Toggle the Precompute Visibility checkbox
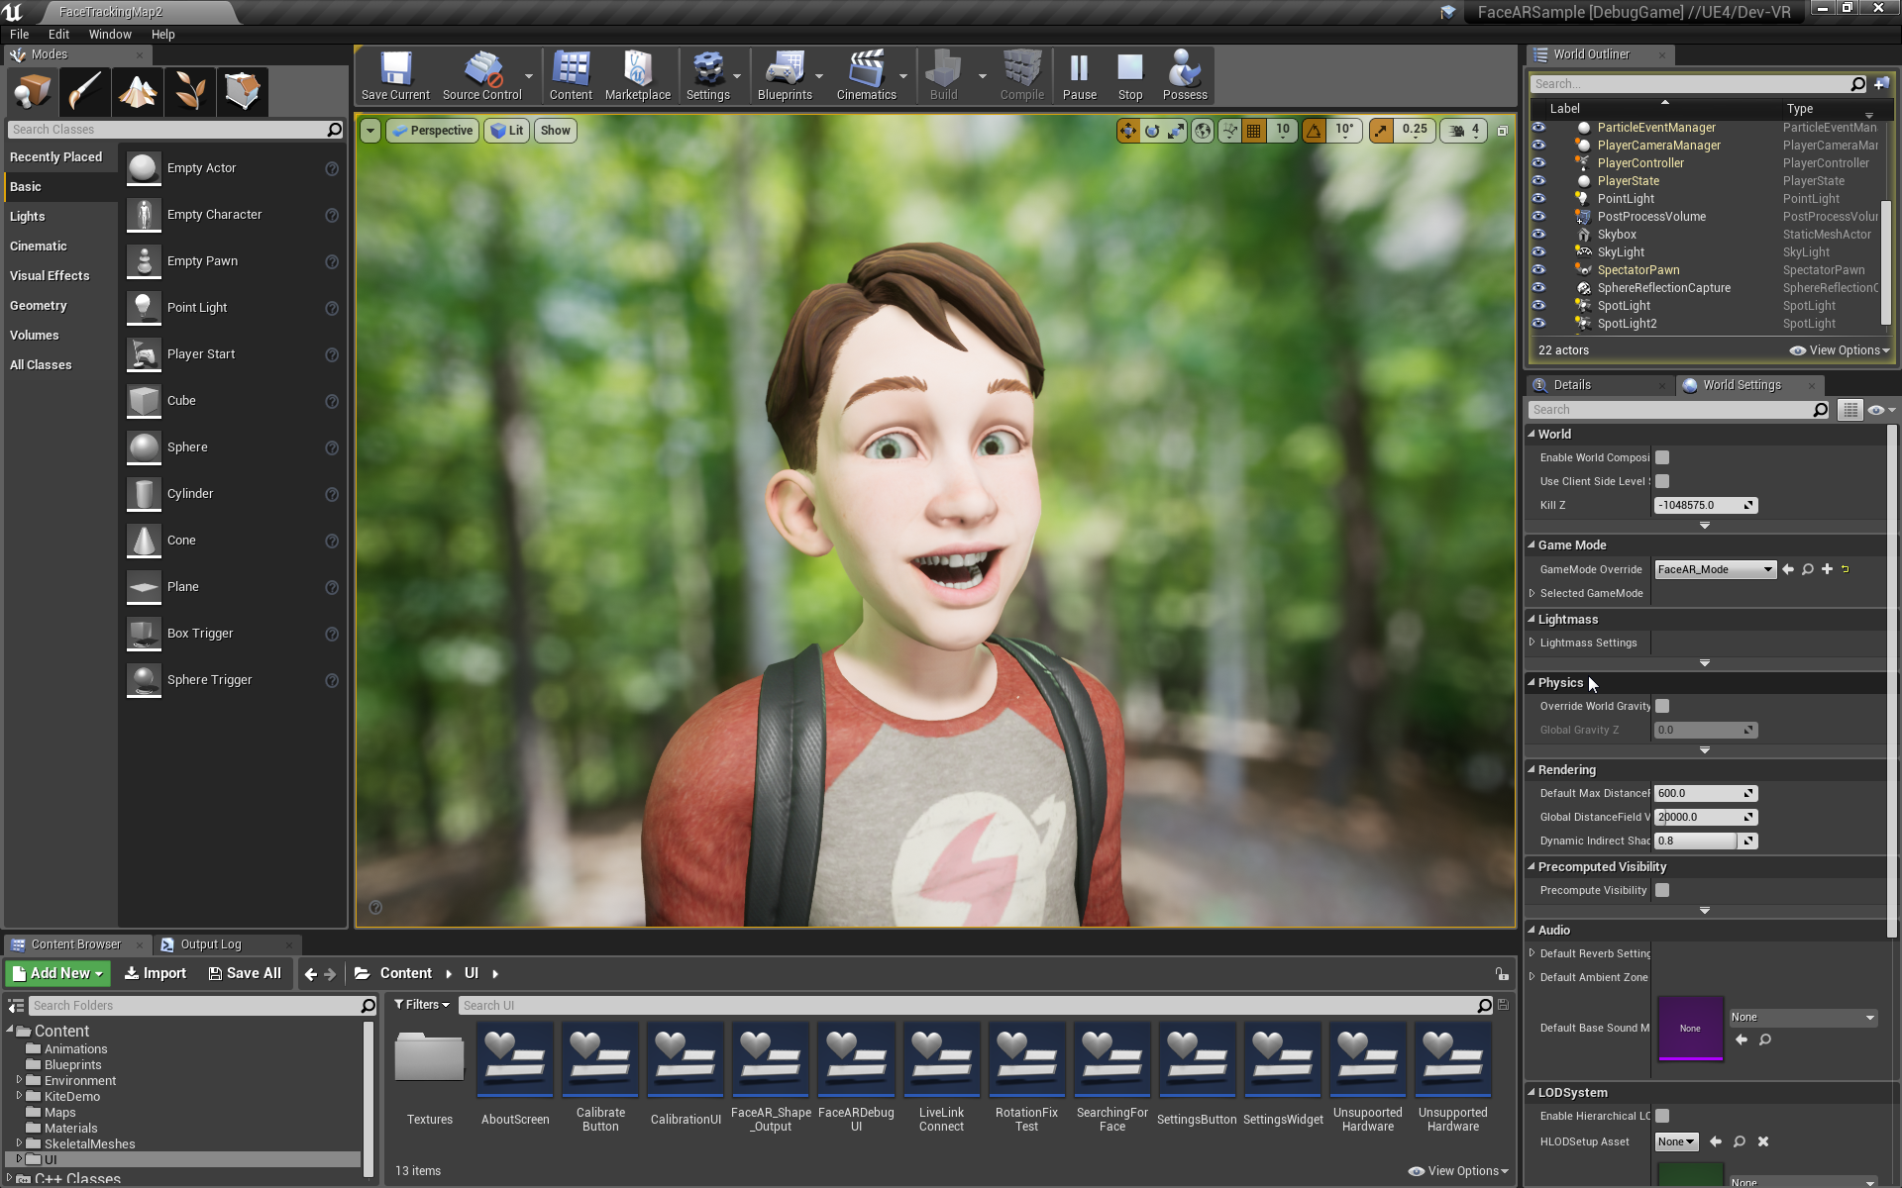This screenshot has height=1188, width=1902. tap(1662, 890)
